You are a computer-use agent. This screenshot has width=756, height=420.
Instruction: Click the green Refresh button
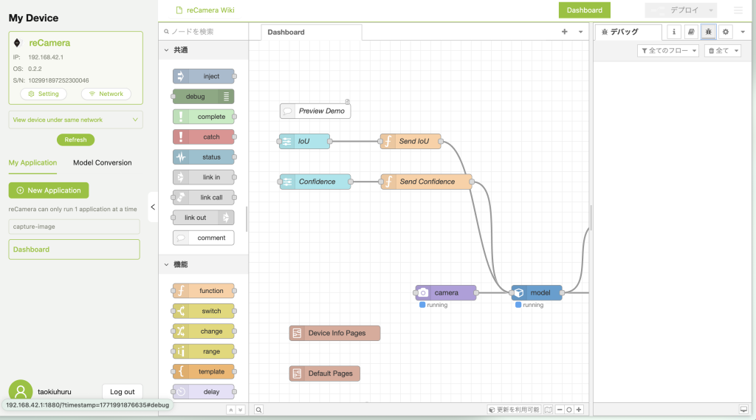[75, 140]
